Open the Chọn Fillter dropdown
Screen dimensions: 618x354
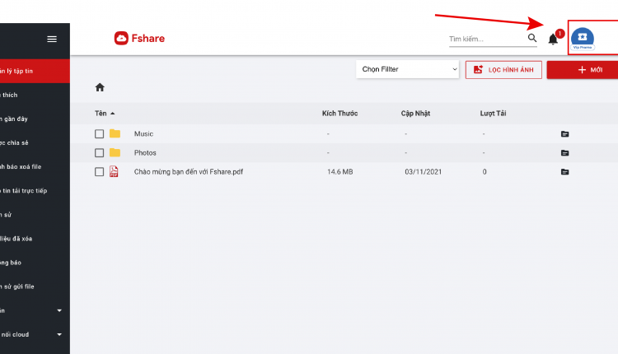click(x=408, y=69)
